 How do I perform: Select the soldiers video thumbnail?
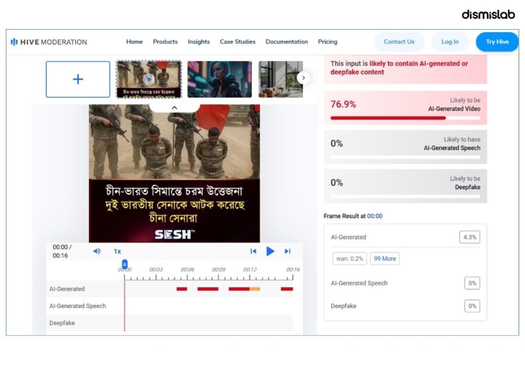click(149, 79)
